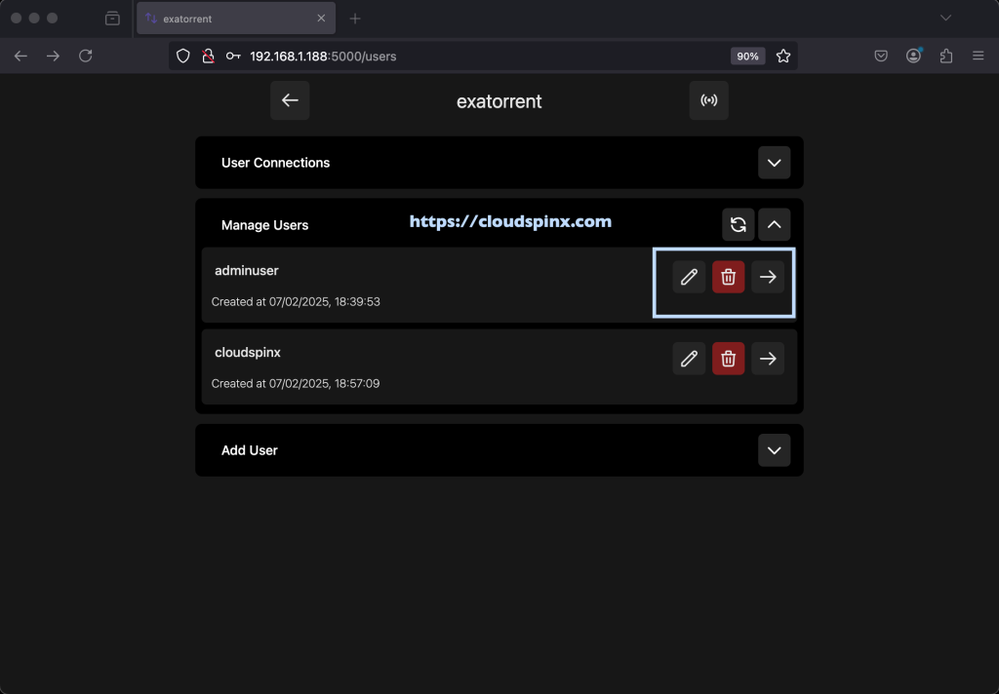Open tracking protection shield icon
Screen dimensions: 999x694
tap(182, 56)
